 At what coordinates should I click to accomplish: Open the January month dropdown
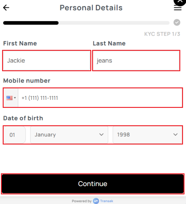(69, 135)
